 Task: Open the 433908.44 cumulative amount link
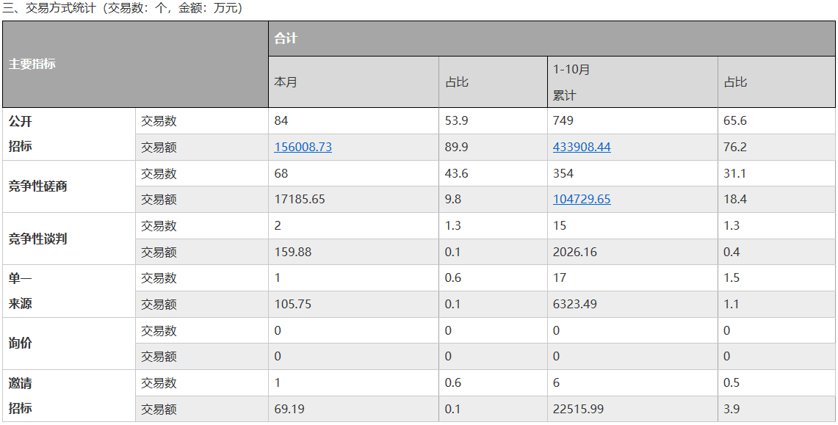582,147
